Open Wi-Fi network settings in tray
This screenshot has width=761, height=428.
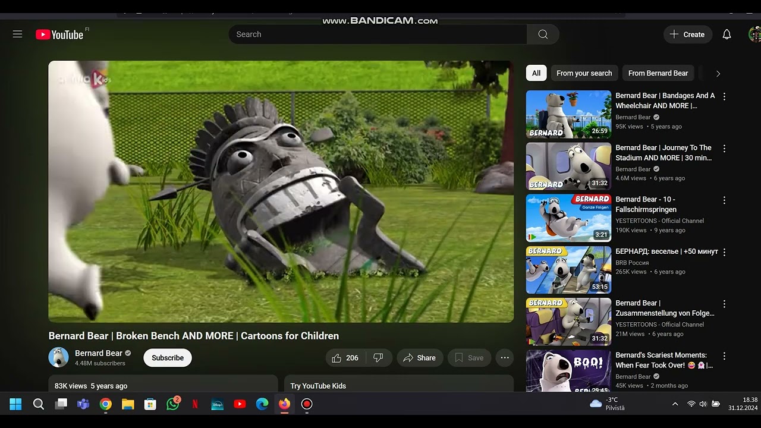pos(691,404)
